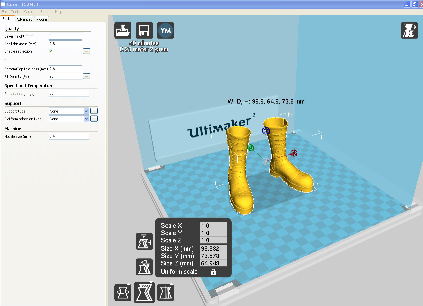
Task: Click the YM YouMagine share icon
Action: point(166,30)
